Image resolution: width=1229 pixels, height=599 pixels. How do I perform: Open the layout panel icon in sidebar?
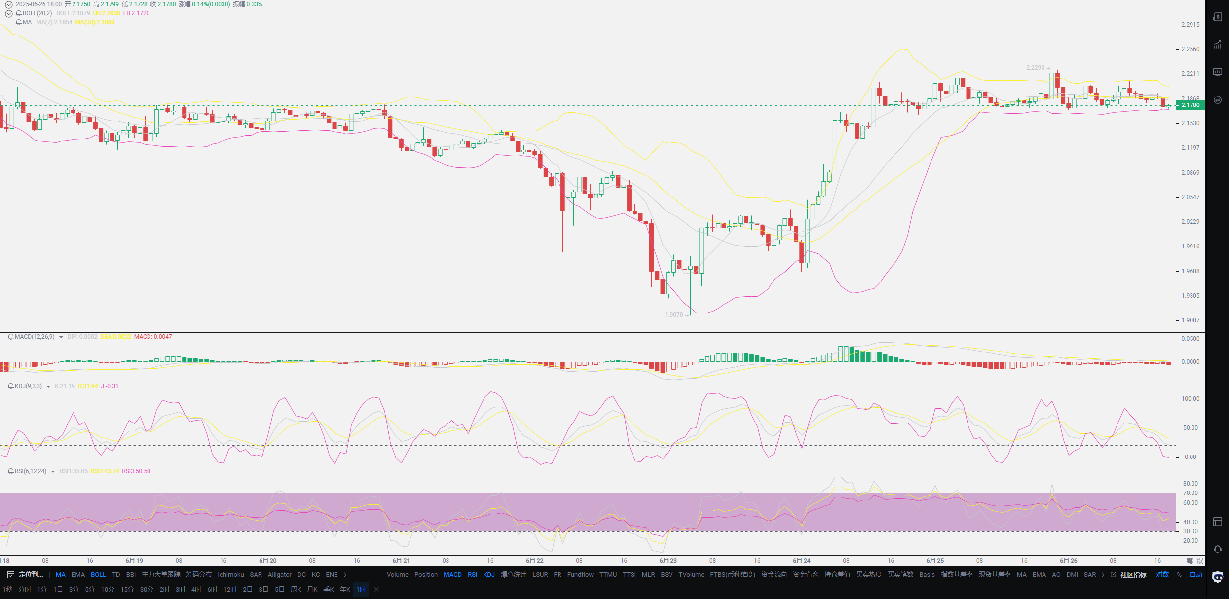(1217, 522)
